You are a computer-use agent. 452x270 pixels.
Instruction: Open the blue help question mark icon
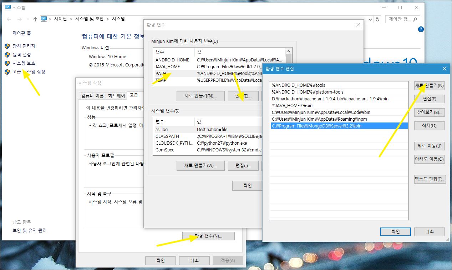coord(421,29)
